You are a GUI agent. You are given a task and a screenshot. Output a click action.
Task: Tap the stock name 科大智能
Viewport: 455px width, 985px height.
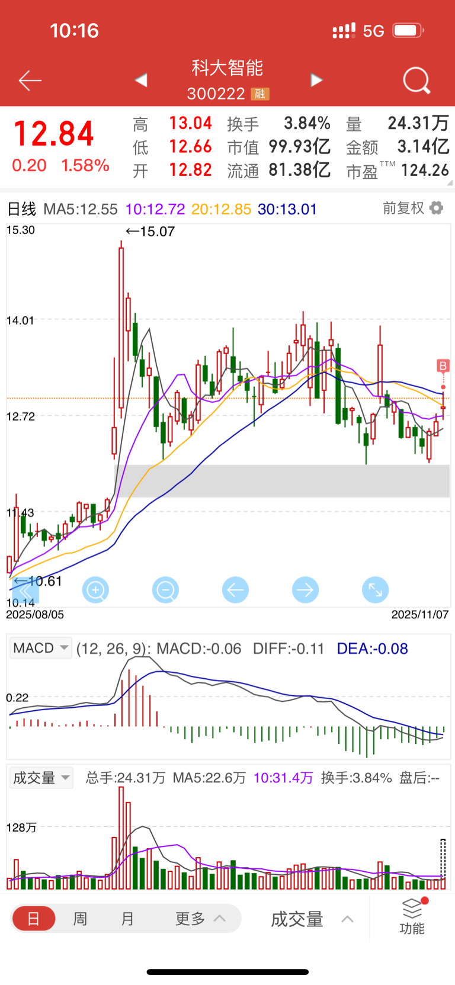[227, 68]
